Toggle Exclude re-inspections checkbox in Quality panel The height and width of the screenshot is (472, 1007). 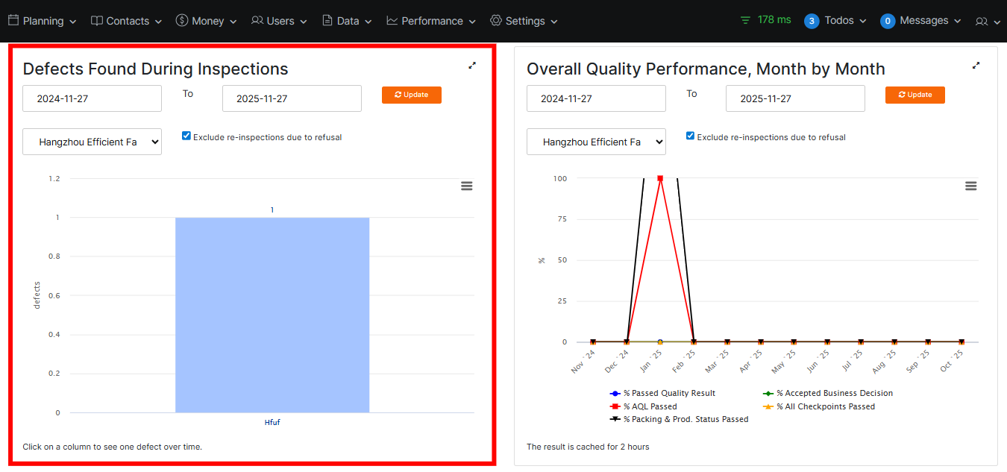click(690, 136)
